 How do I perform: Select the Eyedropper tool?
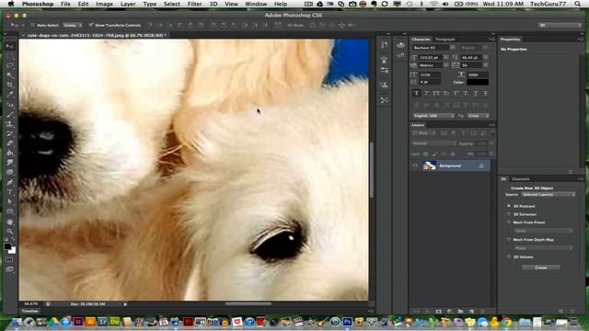(10, 95)
